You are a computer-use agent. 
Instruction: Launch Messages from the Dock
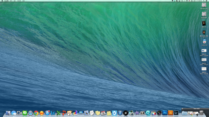pyautogui.click(x=14, y=113)
